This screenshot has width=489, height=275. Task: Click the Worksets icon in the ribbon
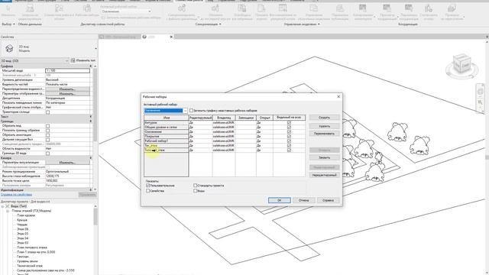[x=87, y=8]
